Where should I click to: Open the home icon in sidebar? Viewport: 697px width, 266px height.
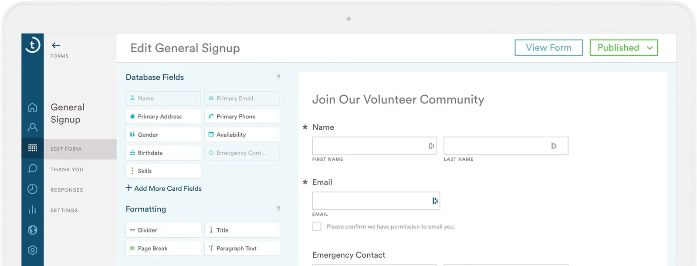[x=32, y=107]
